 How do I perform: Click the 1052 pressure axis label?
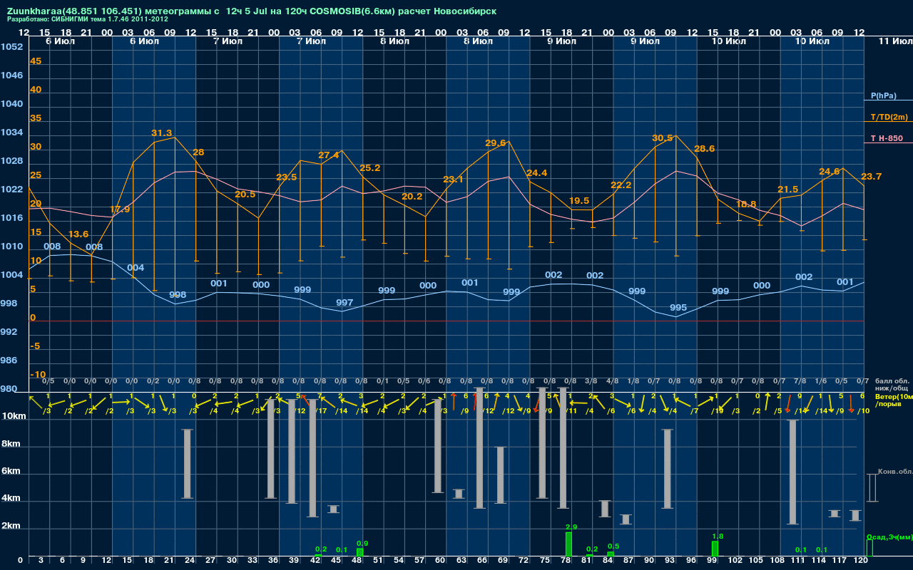click(11, 47)
